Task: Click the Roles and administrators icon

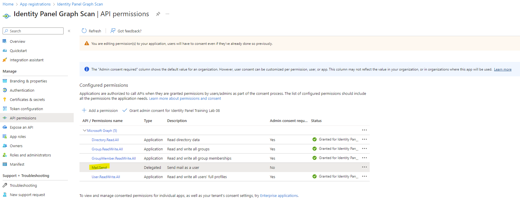Action: [x=5, y=155]
